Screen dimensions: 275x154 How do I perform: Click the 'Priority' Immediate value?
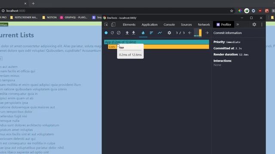233,42
